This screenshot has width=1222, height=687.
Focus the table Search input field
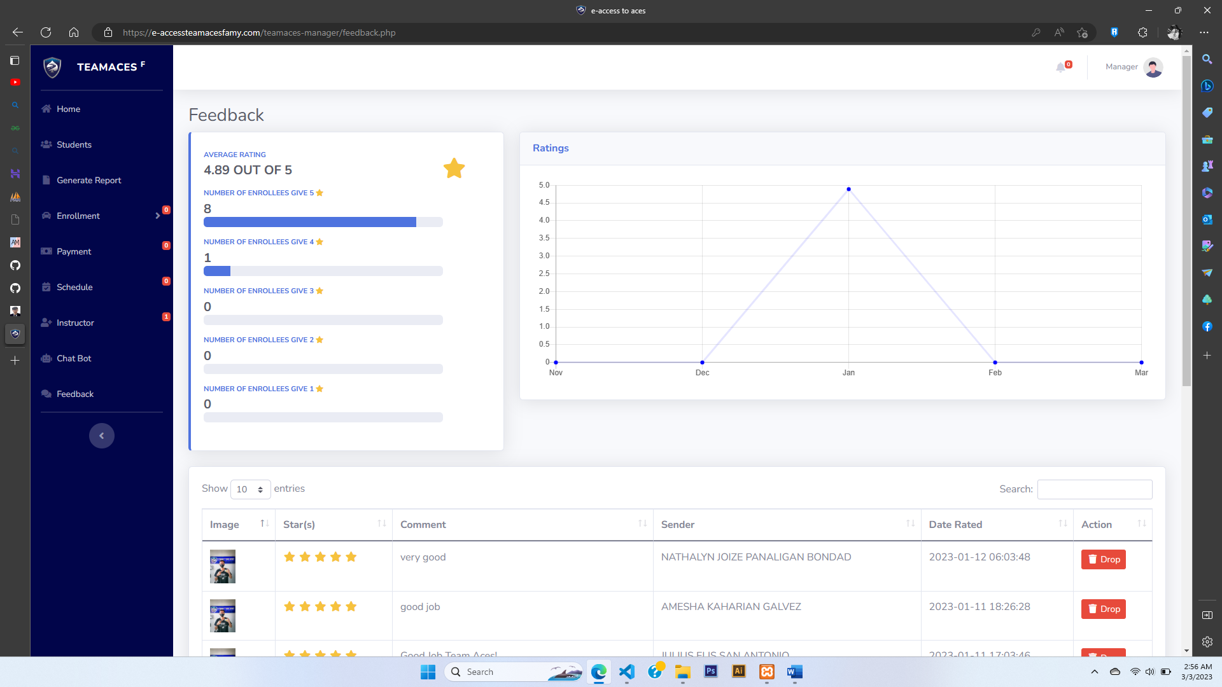(x=1094, y=489)
